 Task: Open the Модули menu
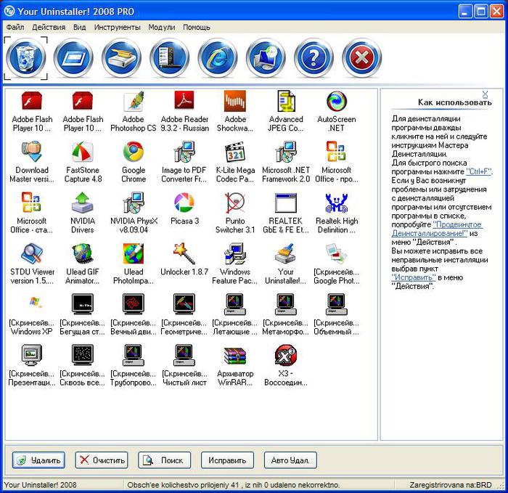[x=162, y=28]
